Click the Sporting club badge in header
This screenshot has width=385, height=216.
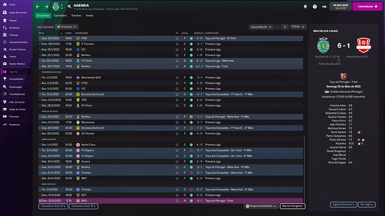click(x=56, y=7)
